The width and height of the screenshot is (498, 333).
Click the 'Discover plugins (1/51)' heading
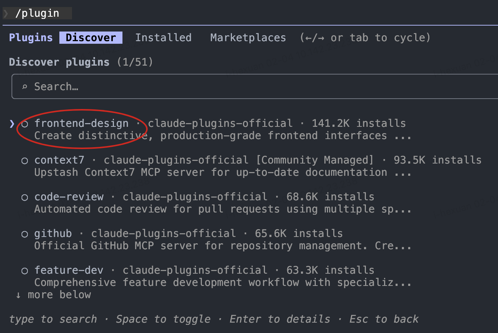[81, 62]
